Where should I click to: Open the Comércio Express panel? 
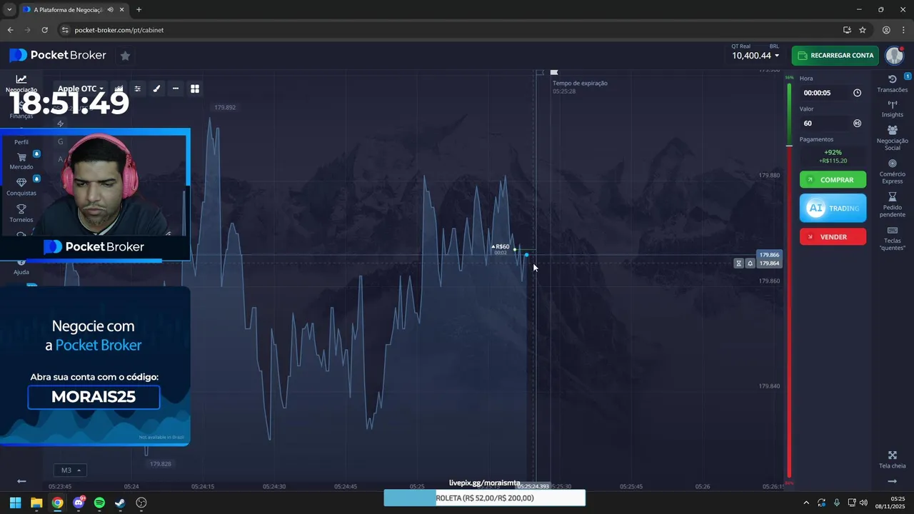point(892,172)
